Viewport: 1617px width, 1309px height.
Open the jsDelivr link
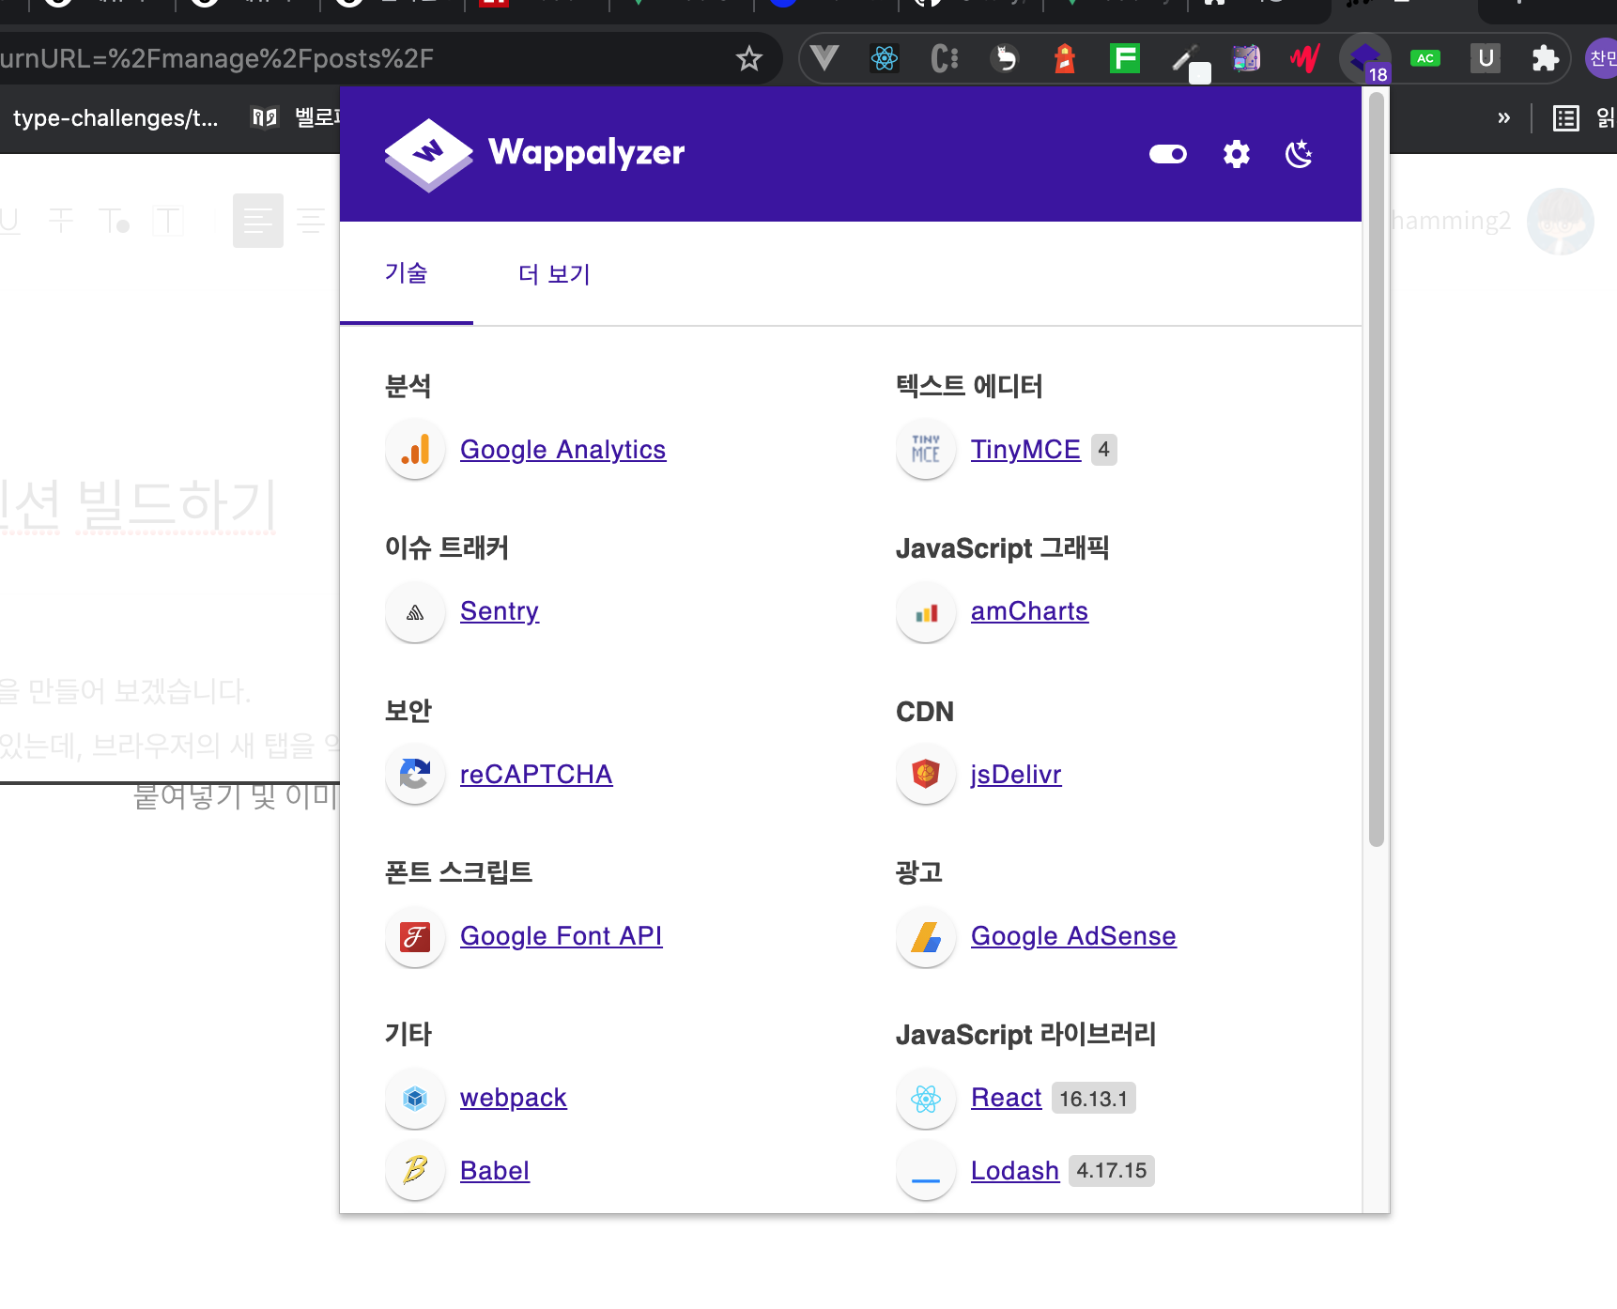tap(1016, 775)
